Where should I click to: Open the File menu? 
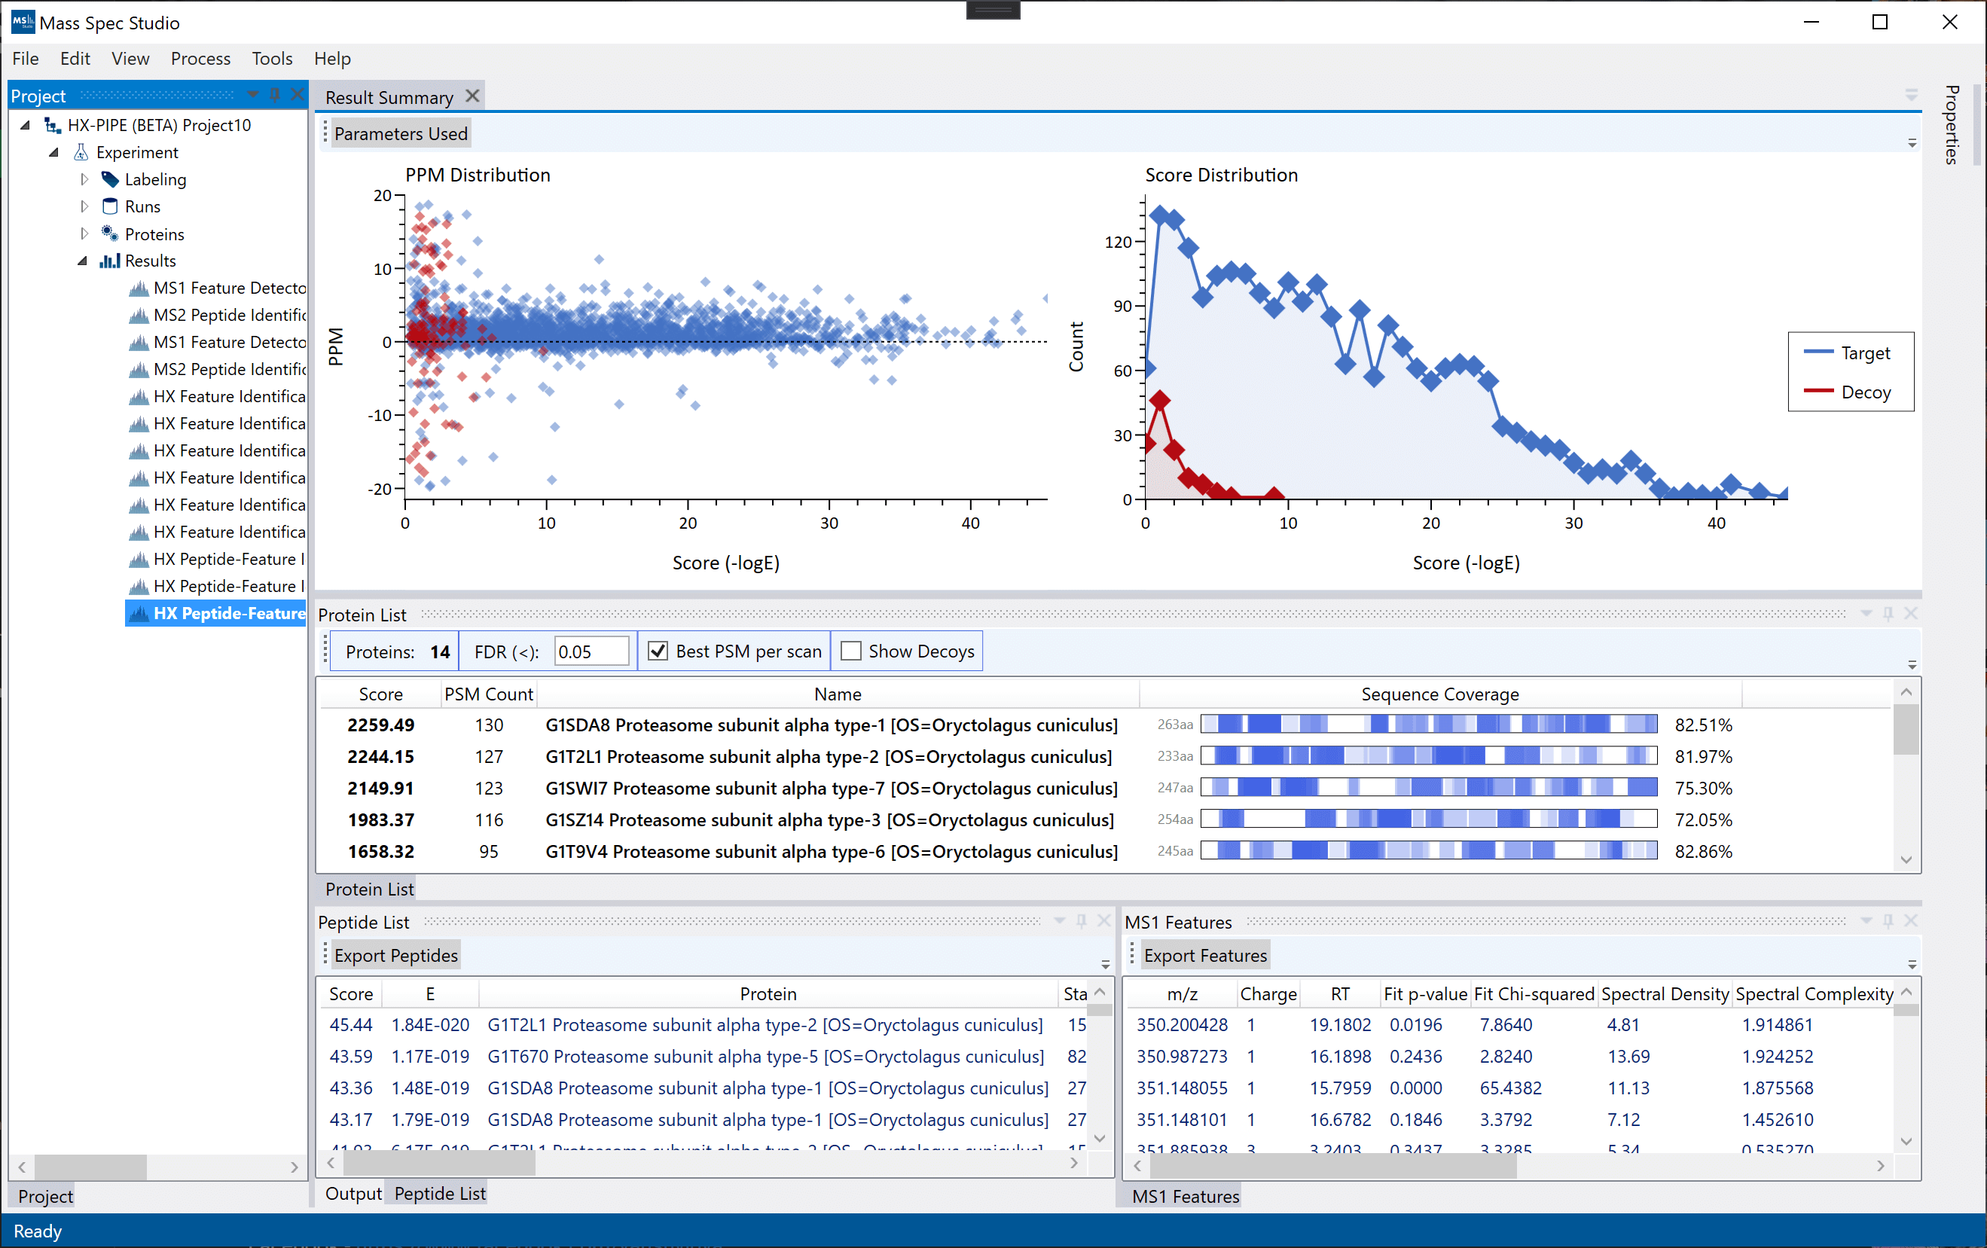pos(26,59)
